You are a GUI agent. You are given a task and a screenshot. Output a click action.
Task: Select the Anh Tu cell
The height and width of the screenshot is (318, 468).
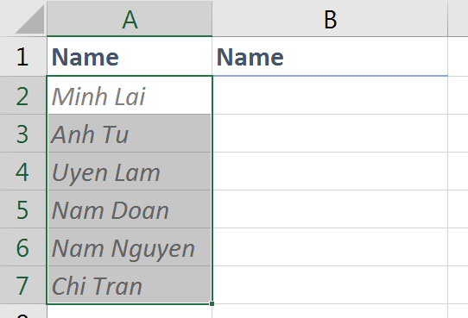pos(130,134)
